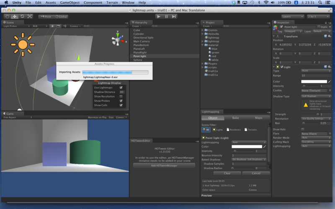Filter scene by All
The image size is (335, 209).
tap(206, 130)
